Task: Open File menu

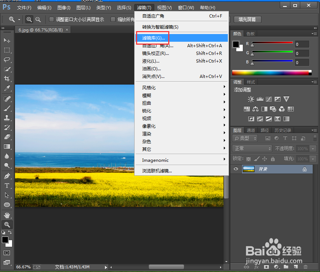Action: click(x=24, y=8)
